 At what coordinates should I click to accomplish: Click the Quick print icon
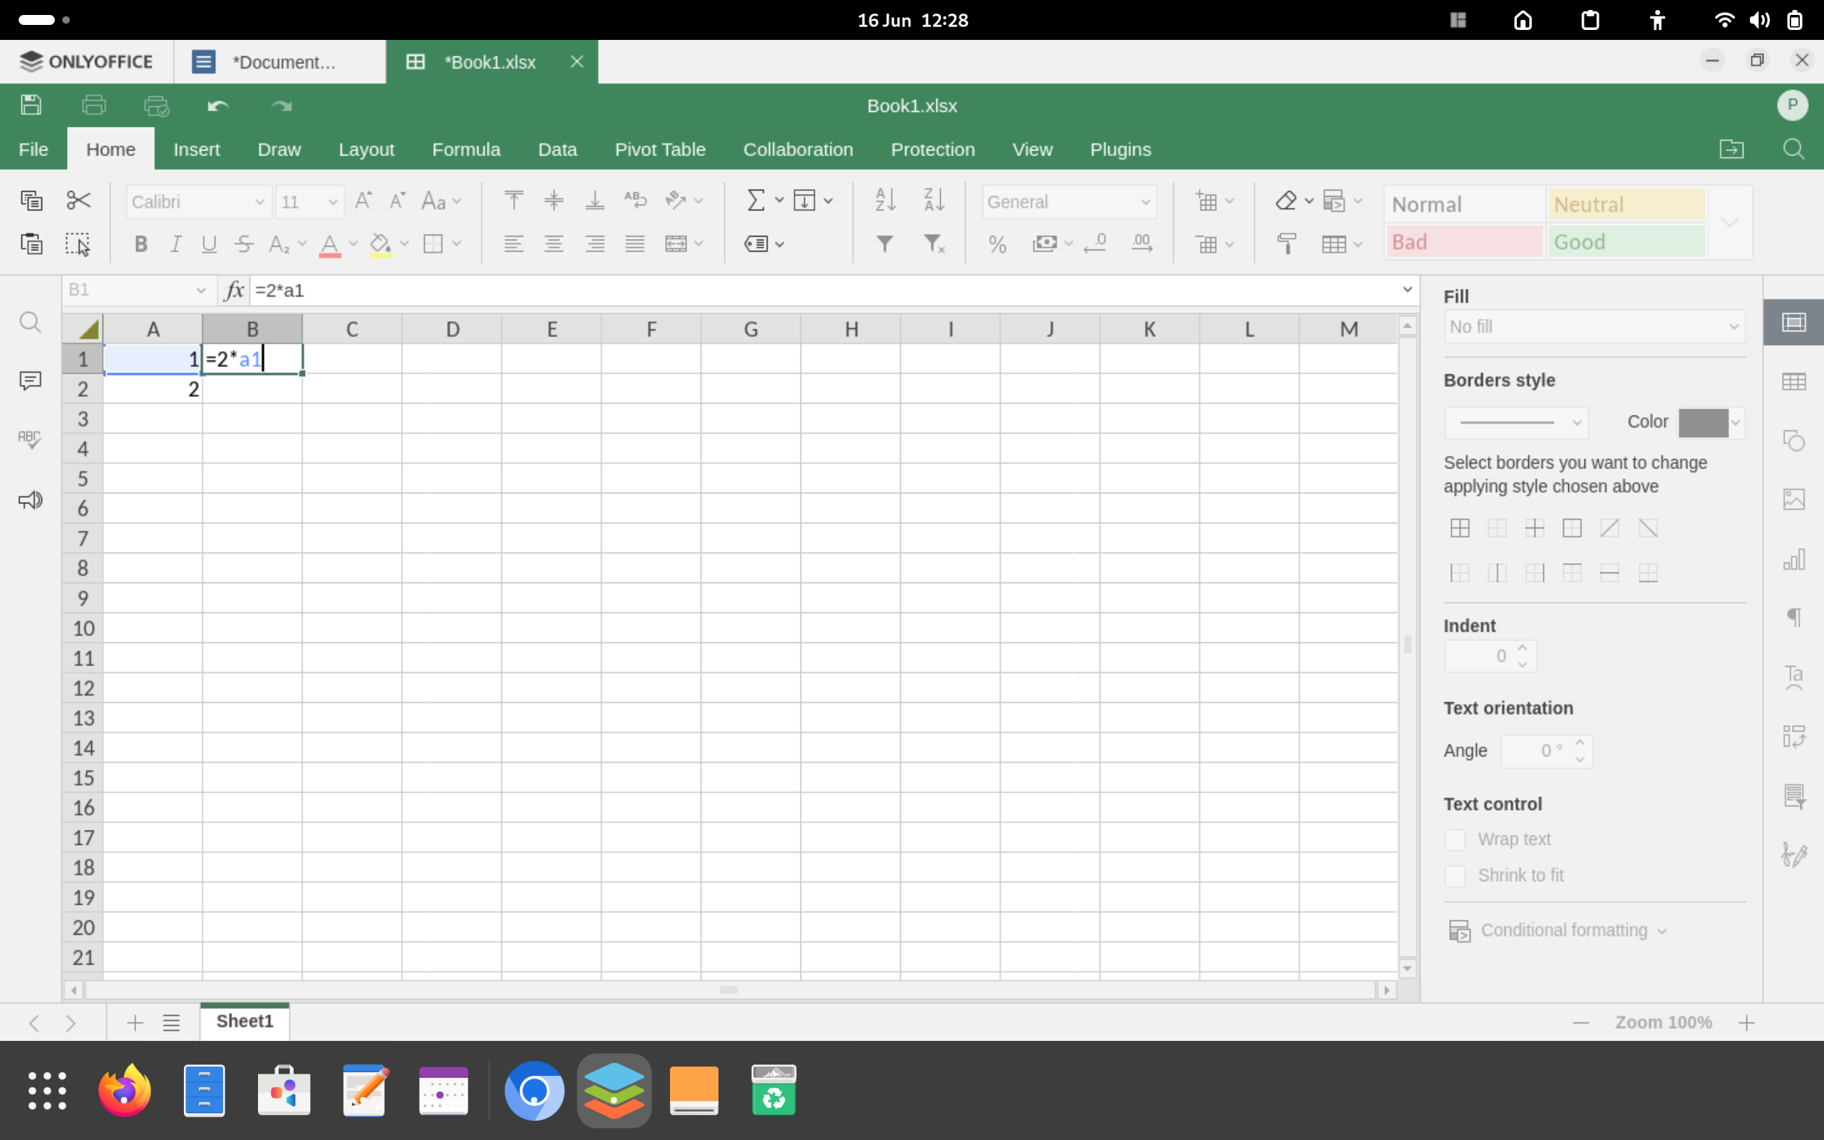[156, 105]
